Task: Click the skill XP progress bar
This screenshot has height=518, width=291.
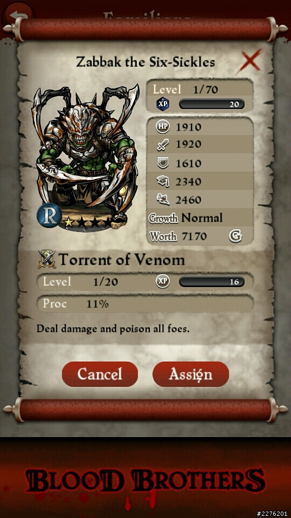Action: click(x=211, y=282)
